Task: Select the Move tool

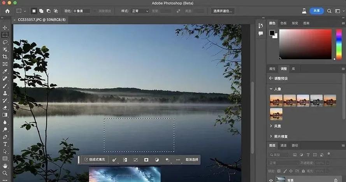Action: point(5,28)
